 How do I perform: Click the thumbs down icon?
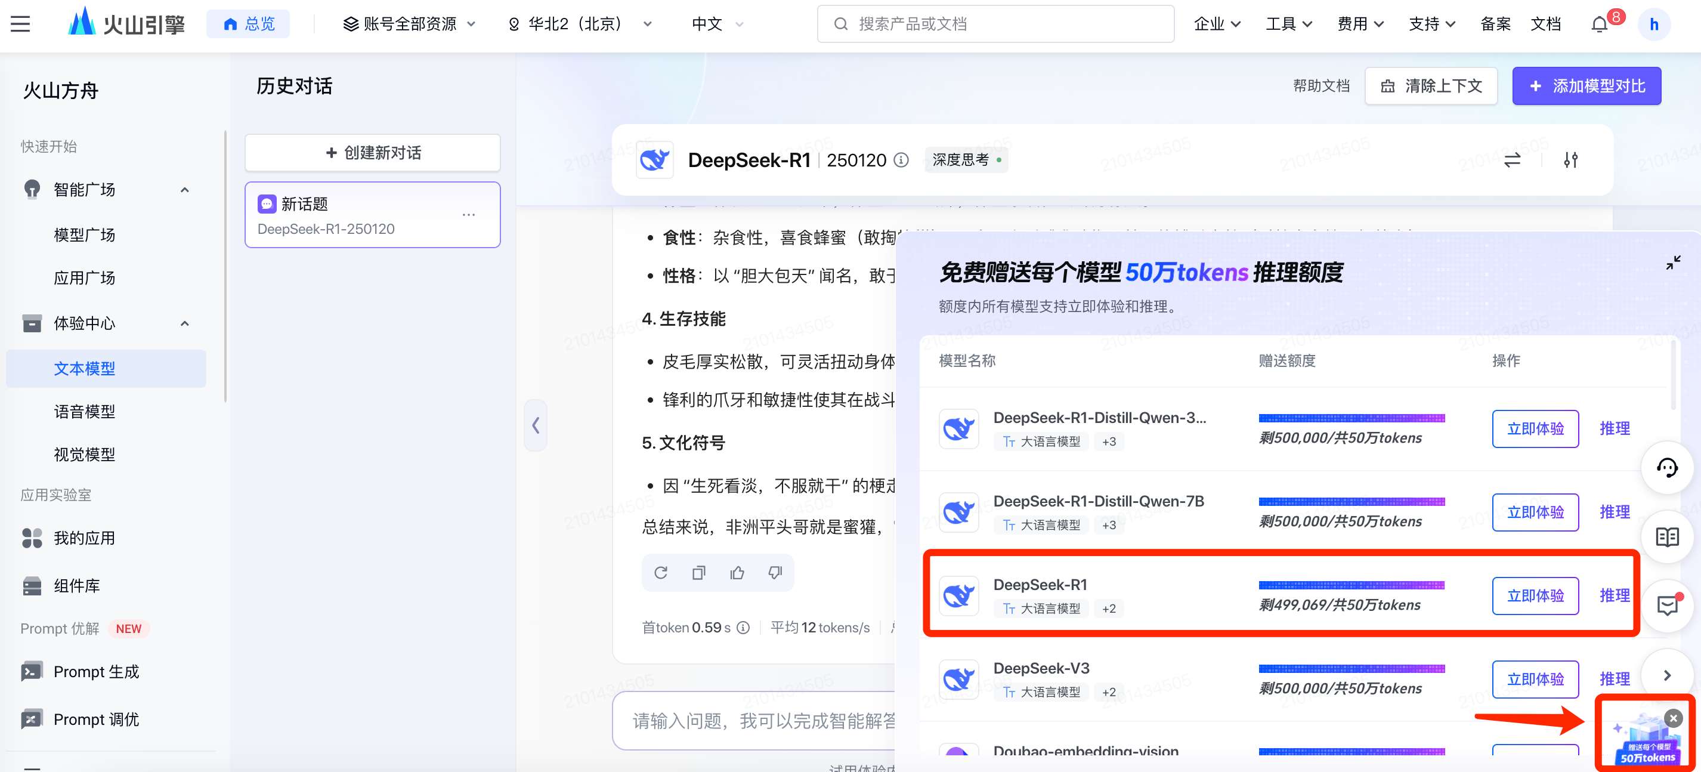[x=775, y=573]
